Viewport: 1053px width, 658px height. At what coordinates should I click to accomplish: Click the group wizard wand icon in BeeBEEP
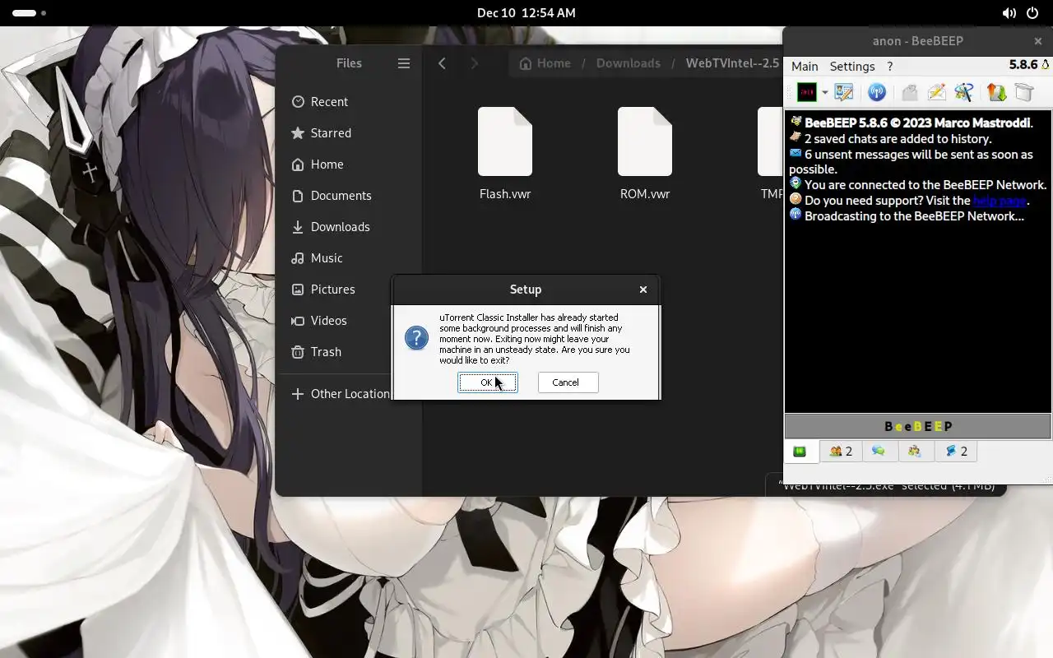pyautogui.click(x=963, y=93)
